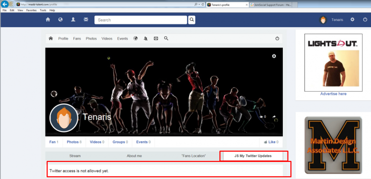Click the share arrow icon on cover
This screenshot has height=179, width=371.
pyautogui.click(x=274, y=117)
